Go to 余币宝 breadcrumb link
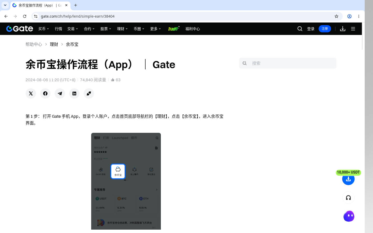Image resolution: width=373 pixels, height=233 pixels. [x=72, y=44]
